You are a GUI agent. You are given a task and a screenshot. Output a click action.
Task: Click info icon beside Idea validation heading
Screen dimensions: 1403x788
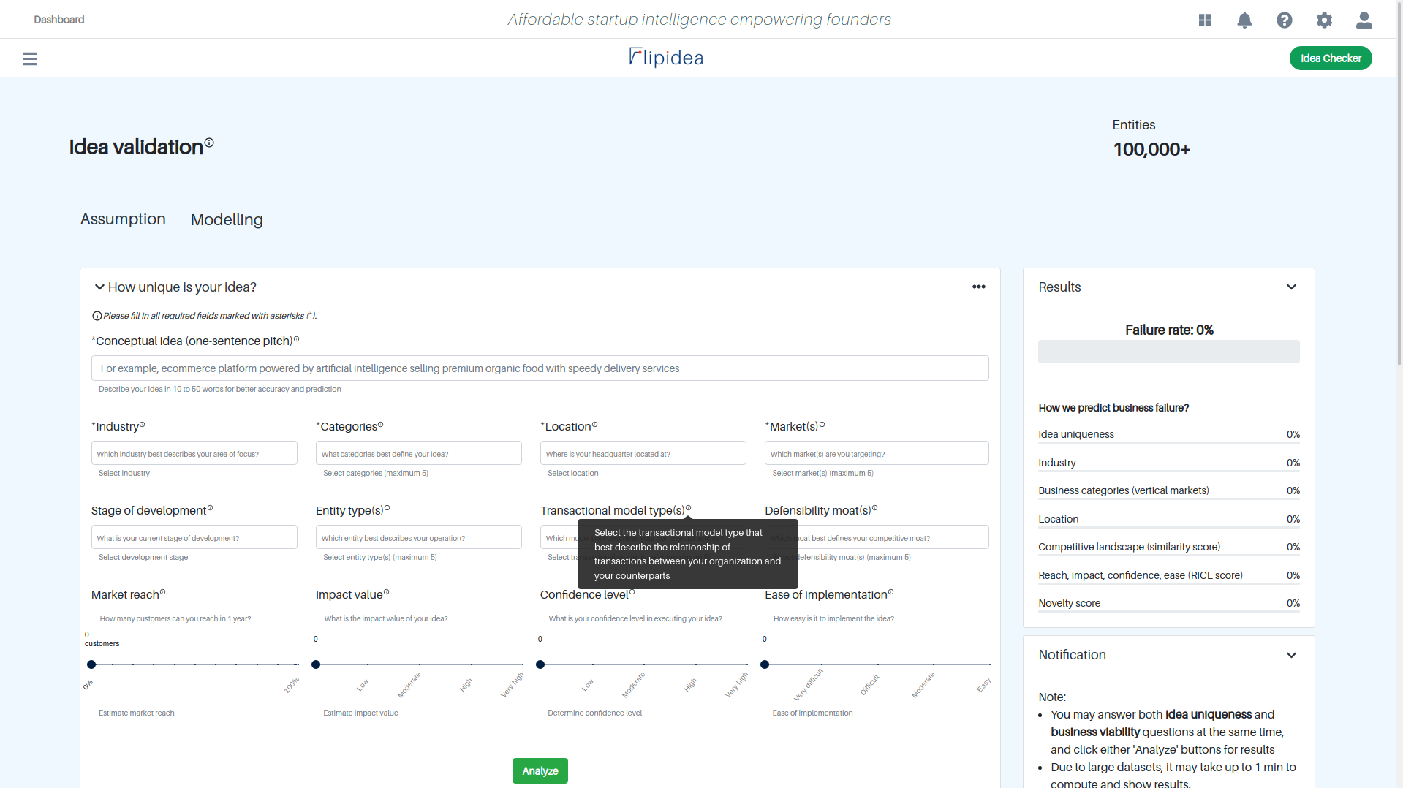[209, 143]
